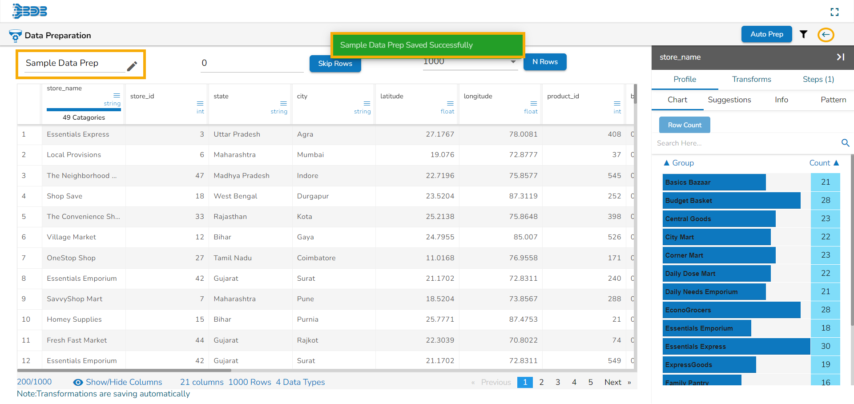Click the filter funnel icon
Image resolution: width=854 pixels, height=404 pixels.
pyautogui.click(x=803, y=34)
